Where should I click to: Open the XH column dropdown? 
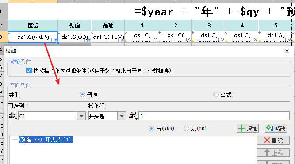click(81, 116)
